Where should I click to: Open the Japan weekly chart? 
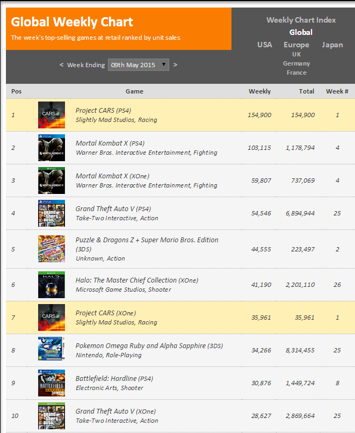(332, 45)
